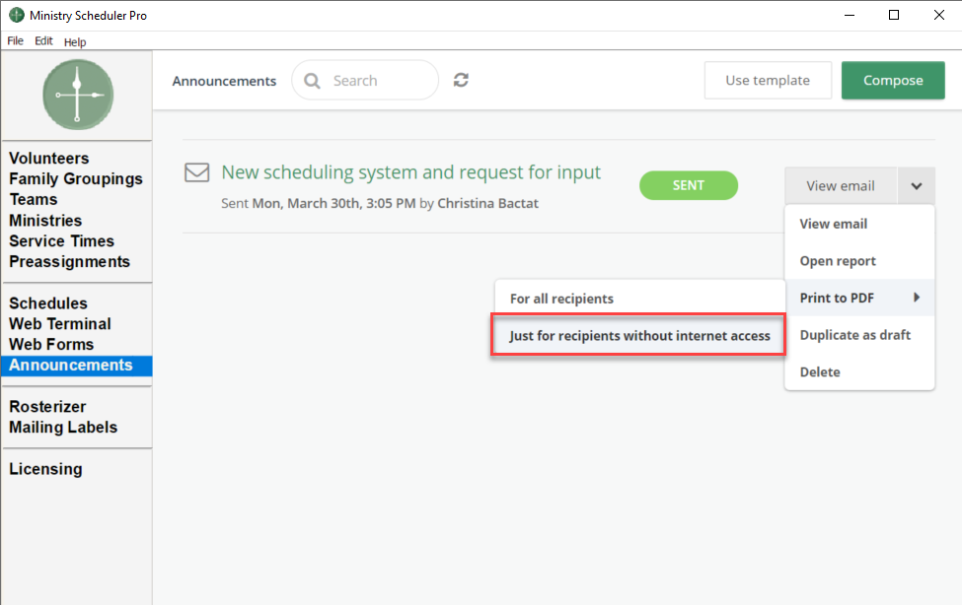Click the Ministry Scheduler compass logo
This screenshot has width=962, height=605.
[x=78, y=95]
